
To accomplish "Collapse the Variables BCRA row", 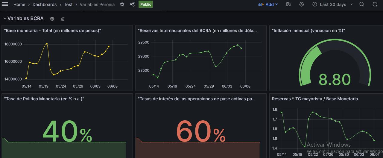I will pos(5,19).
